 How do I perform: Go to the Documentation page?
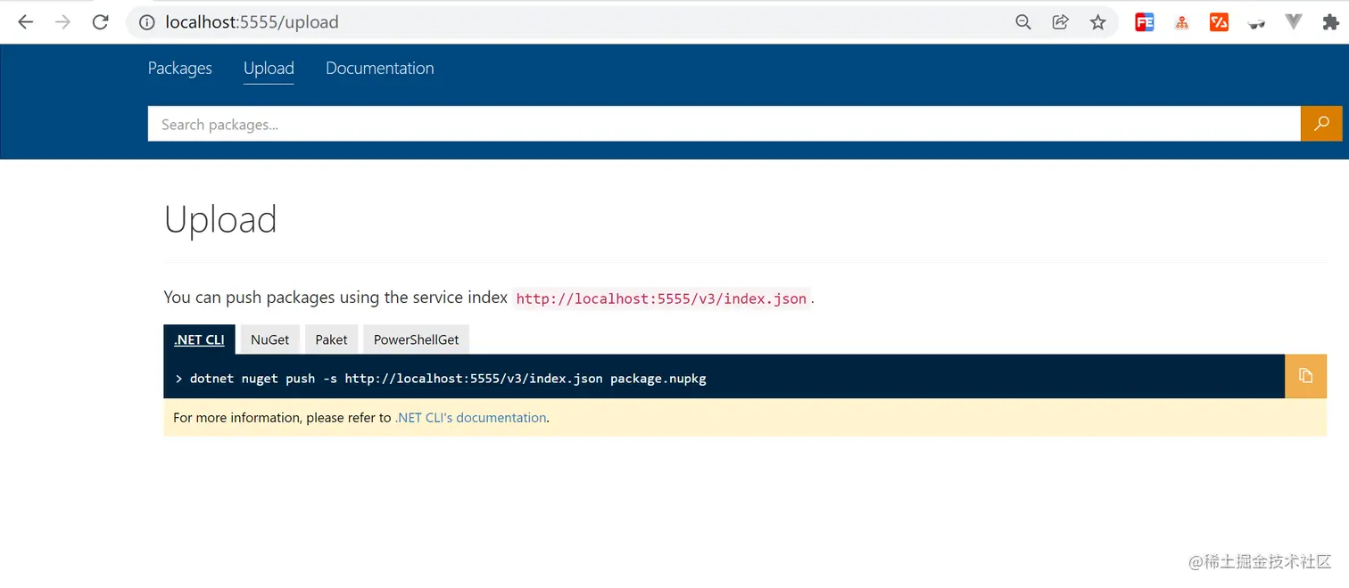(x=379, y=69)
